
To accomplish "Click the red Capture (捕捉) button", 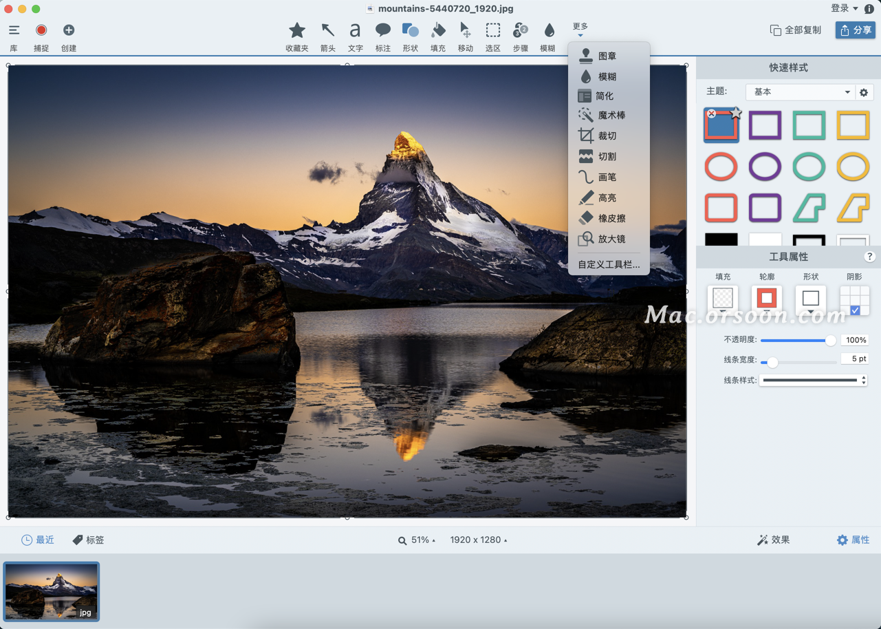I will point(41,30).
